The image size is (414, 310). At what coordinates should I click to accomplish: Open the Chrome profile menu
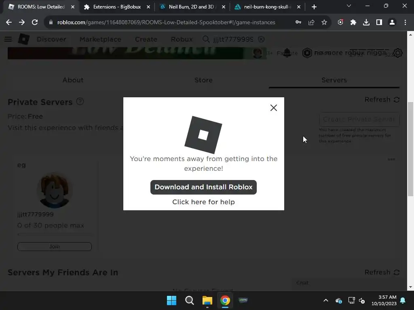pyautogui.click(x=392, y=23)
